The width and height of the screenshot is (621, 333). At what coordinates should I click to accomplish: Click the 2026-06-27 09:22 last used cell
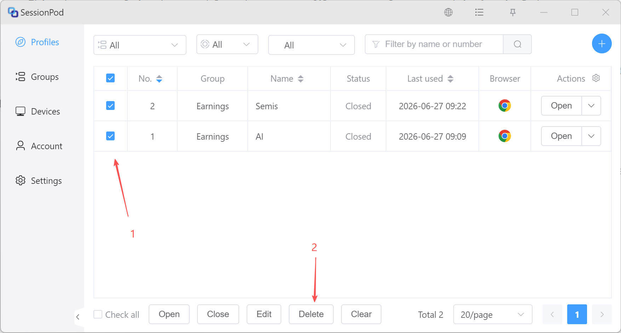click(432, 106)
